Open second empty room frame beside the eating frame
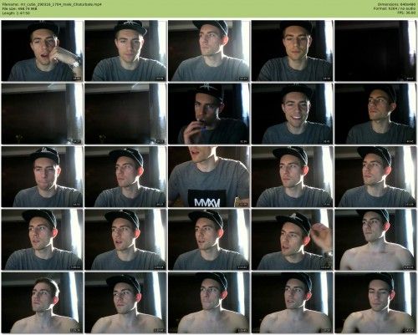The width and height of the screenshot is (418, 335). pos(125,114)
